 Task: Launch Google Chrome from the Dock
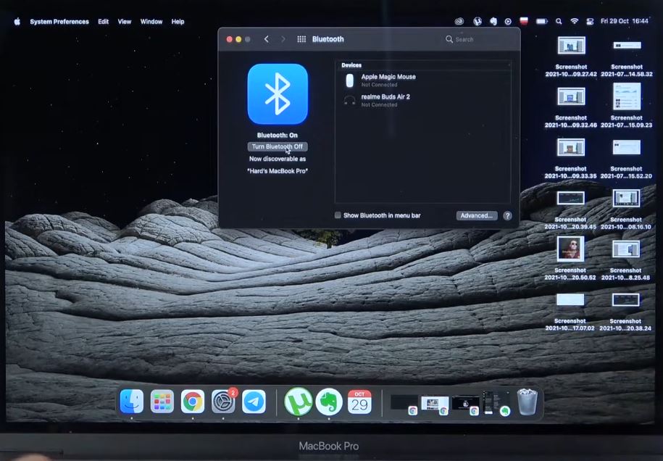coord(193,401)
